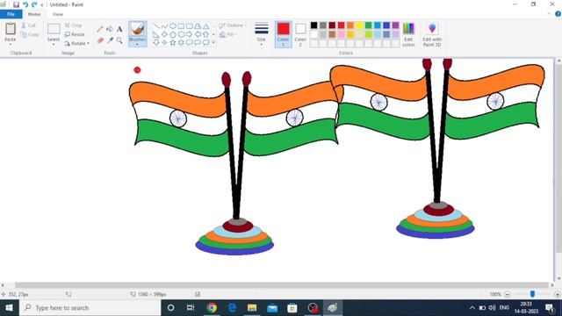
Task: Switch to the View tab
Action: [57, 14]
